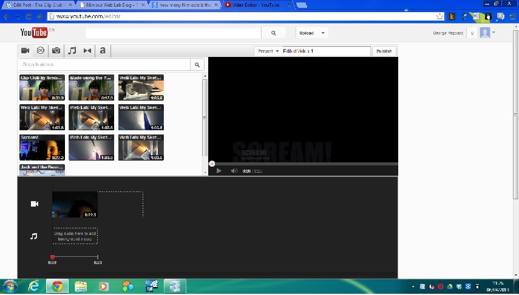Open the Text tool 'a' icon

click(x=103, y=51)
